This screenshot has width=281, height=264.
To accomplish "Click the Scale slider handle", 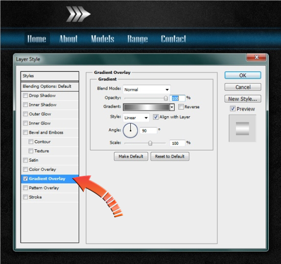I will pyautogui.click(x=150, y=143).
